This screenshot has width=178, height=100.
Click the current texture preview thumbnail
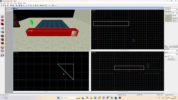(x=168, y=18)
